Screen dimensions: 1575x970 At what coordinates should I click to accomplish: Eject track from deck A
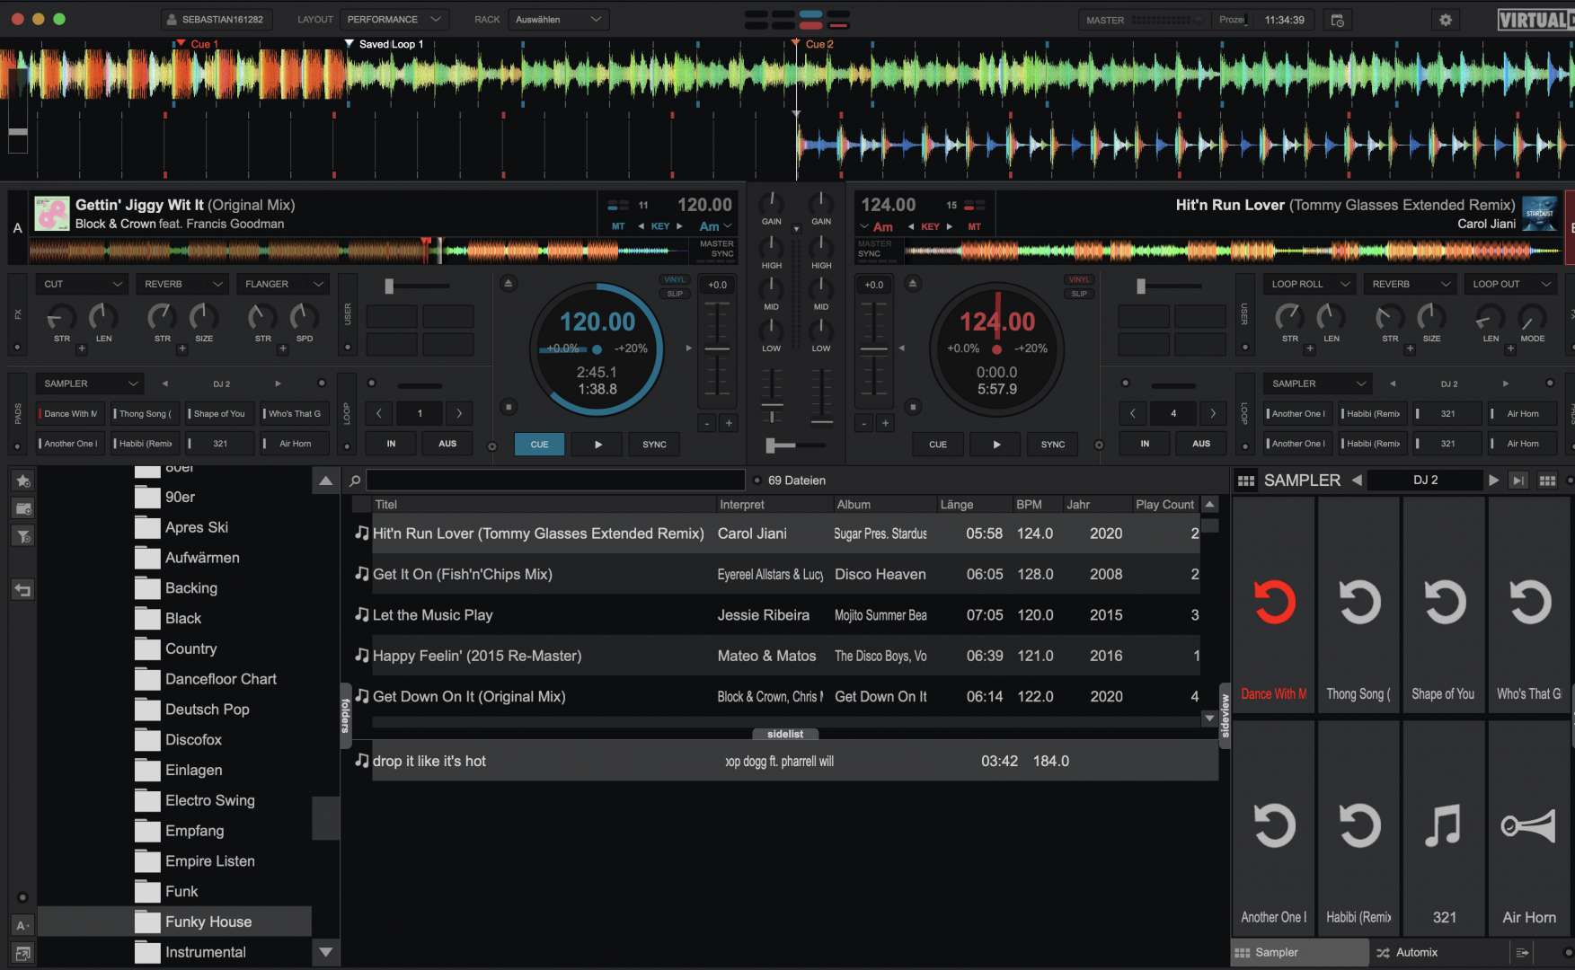tap(509, 284)
